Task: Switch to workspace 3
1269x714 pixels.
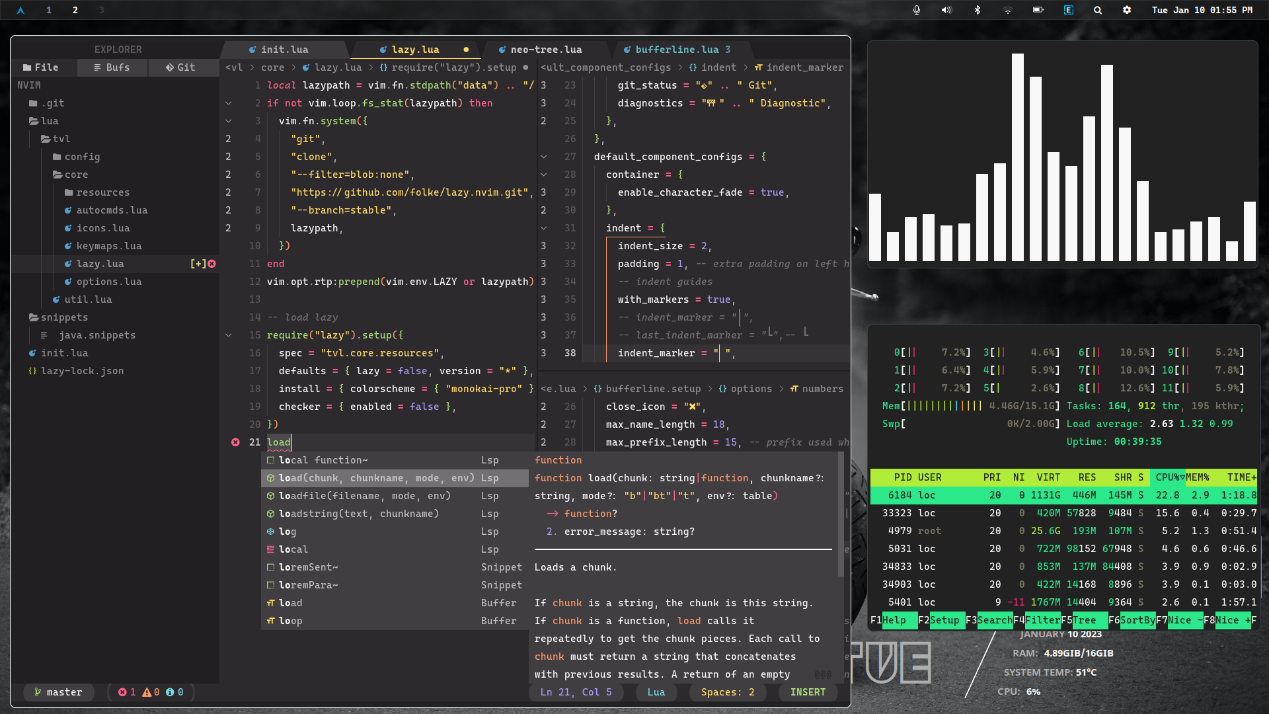Action: tap(102, 10)
